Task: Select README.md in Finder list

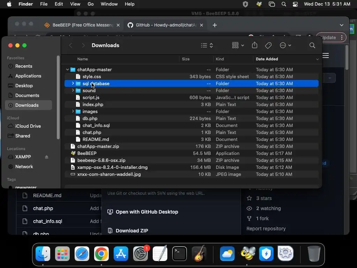Action: pos(191,139)
